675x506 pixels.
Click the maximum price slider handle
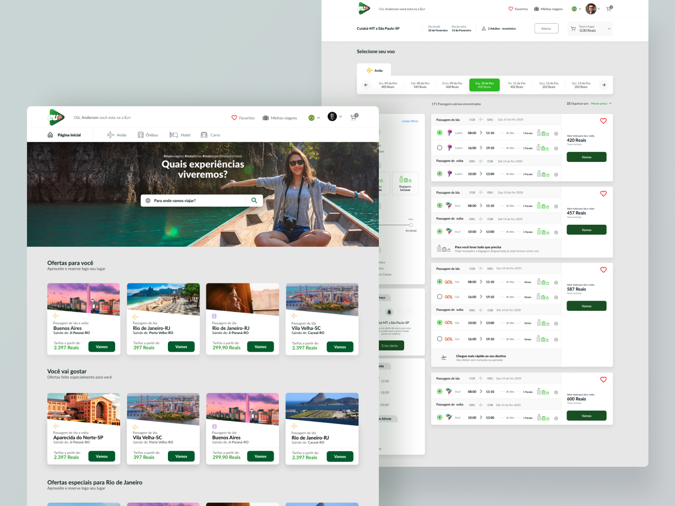tap(411, 225)
